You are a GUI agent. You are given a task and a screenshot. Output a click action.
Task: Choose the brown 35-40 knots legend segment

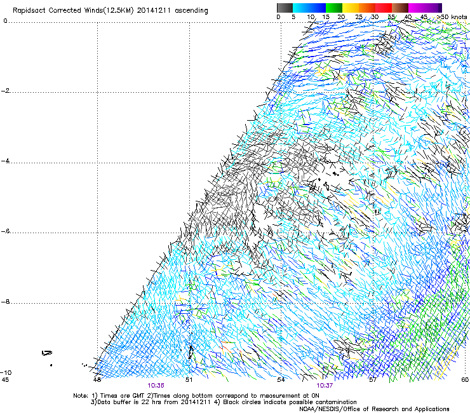pos(400,8)
